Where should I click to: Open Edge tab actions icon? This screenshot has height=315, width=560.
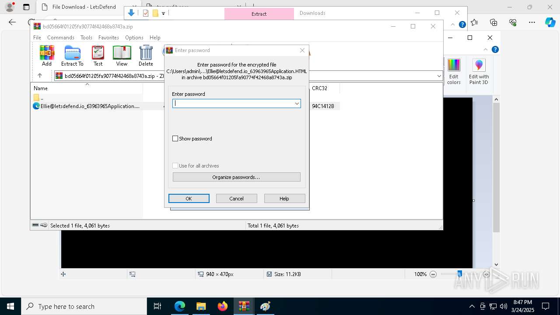(x=26, y=7)
